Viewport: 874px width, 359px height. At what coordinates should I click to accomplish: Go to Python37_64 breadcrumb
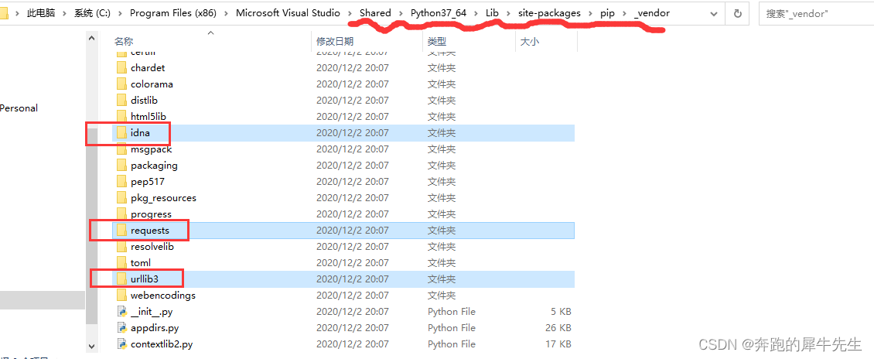[438, 13]
